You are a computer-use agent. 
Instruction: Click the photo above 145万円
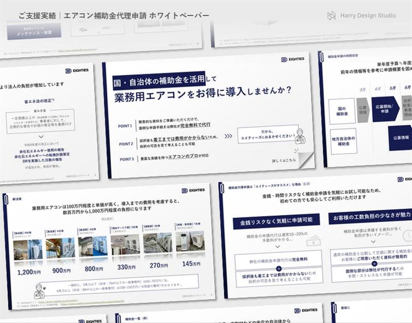(x=190, y=241)
